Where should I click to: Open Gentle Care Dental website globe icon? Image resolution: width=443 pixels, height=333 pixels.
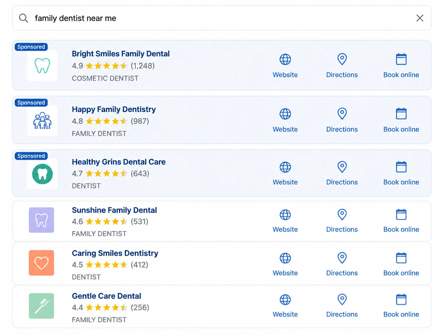click(x=285, y=299)
